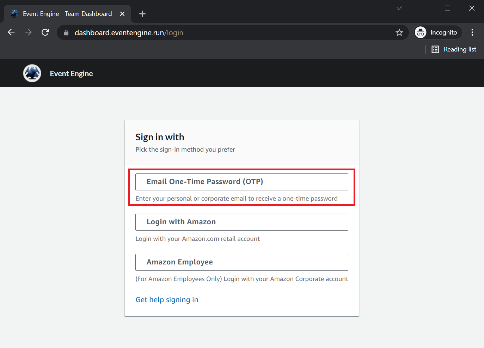Click the 'Sign in with' heading

point(160,137)
